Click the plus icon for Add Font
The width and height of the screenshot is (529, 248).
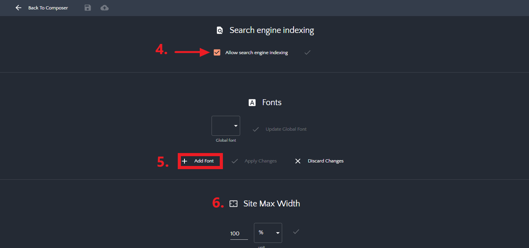click(x=184, y=161)
